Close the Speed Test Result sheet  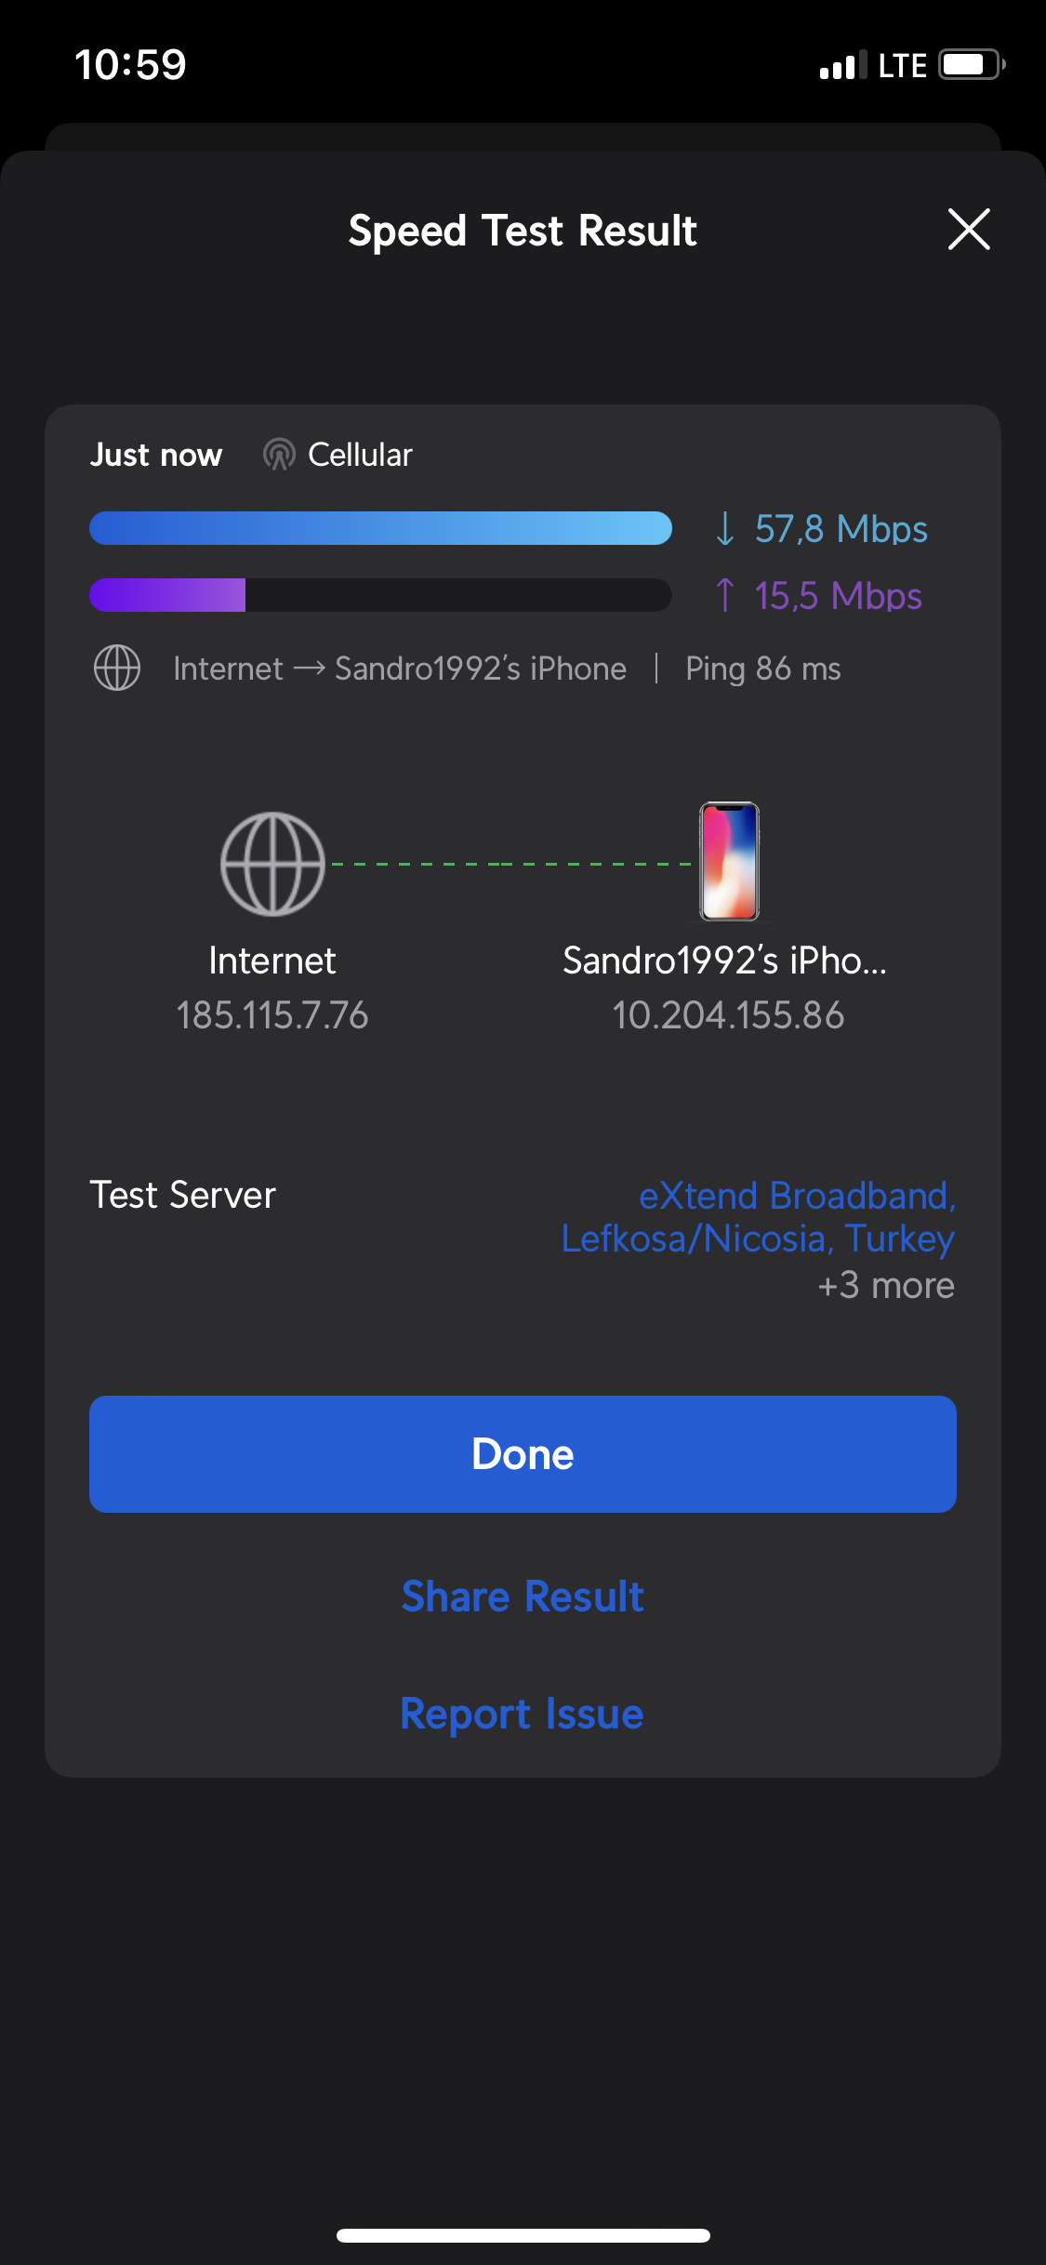[968, 230]
